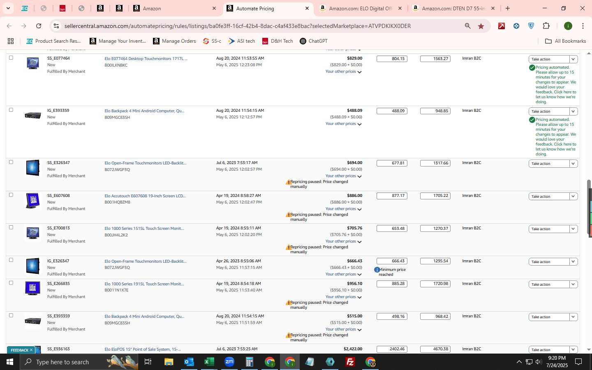The height and width of the screenshot is (370, 592).
Task: Open the blue shield extension icon
Action: (x=531, y=26)
